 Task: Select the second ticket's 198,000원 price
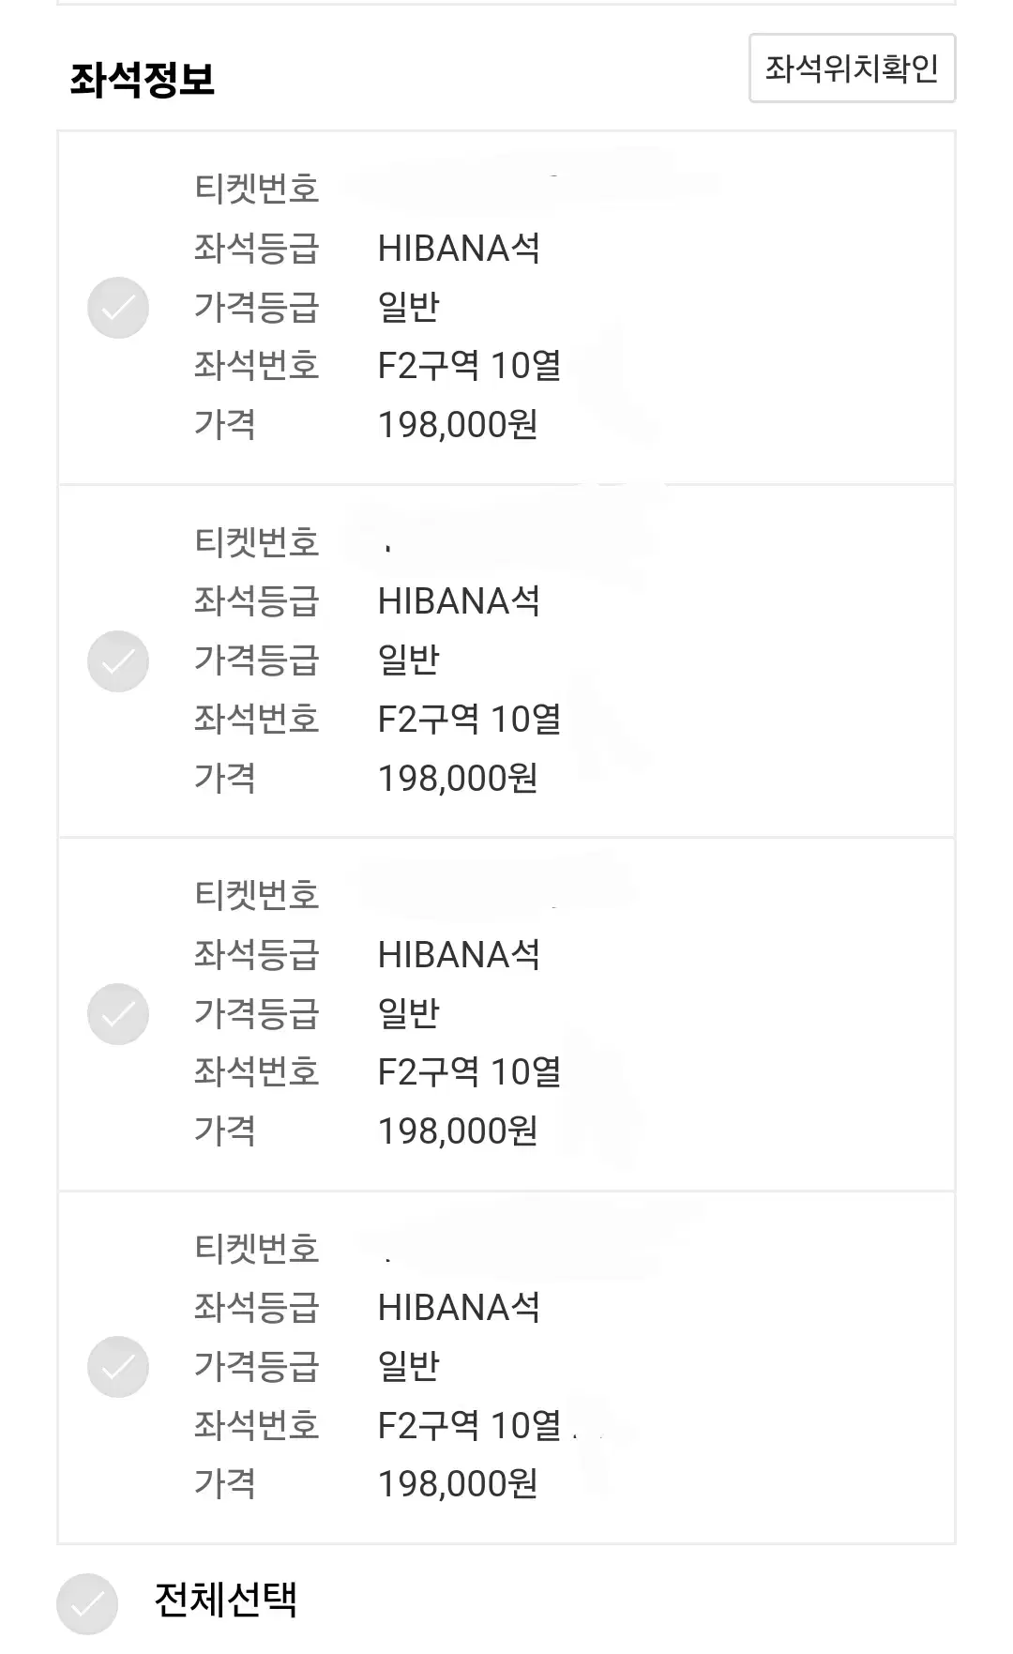tap(458, 779)
